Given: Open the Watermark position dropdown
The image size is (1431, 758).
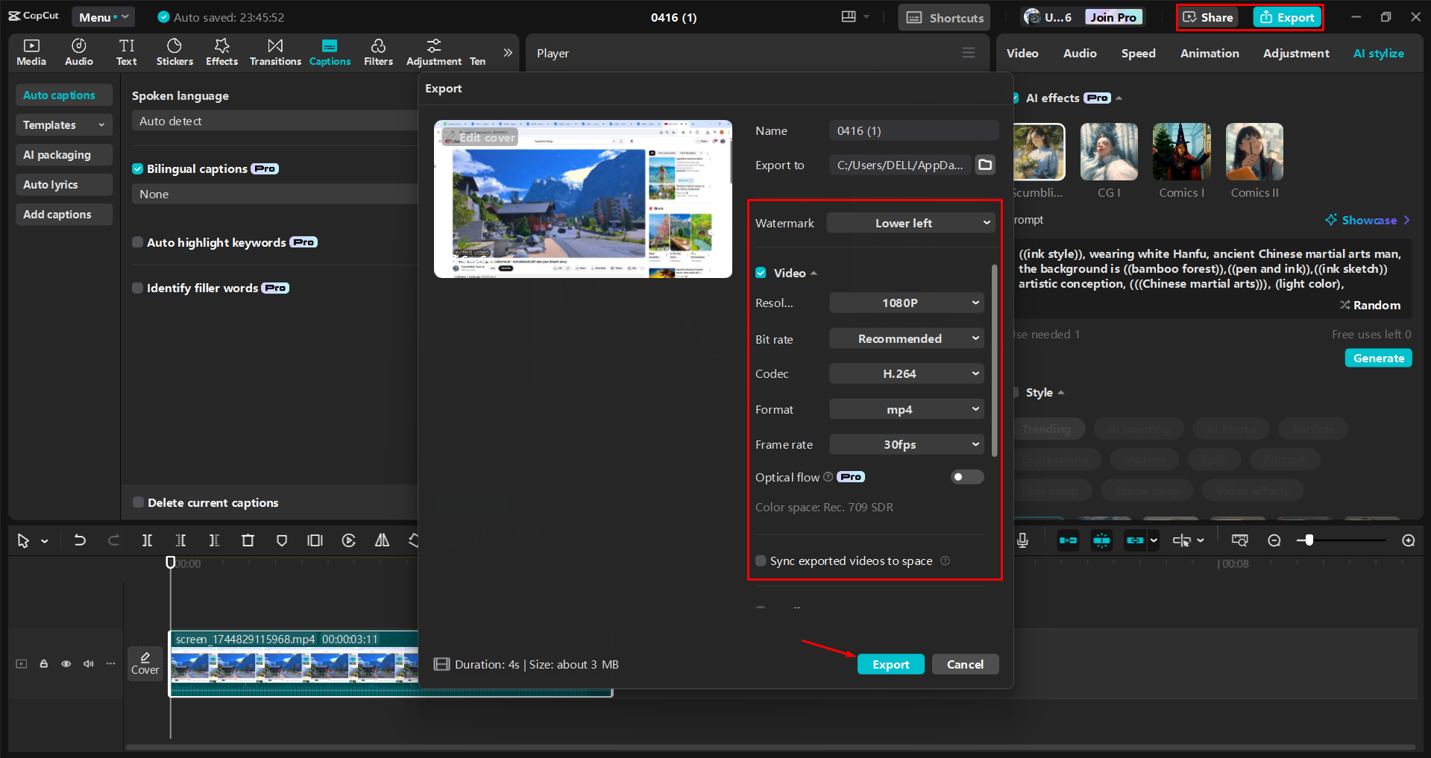Looking at the screenshot, I should tap(911, 222).
